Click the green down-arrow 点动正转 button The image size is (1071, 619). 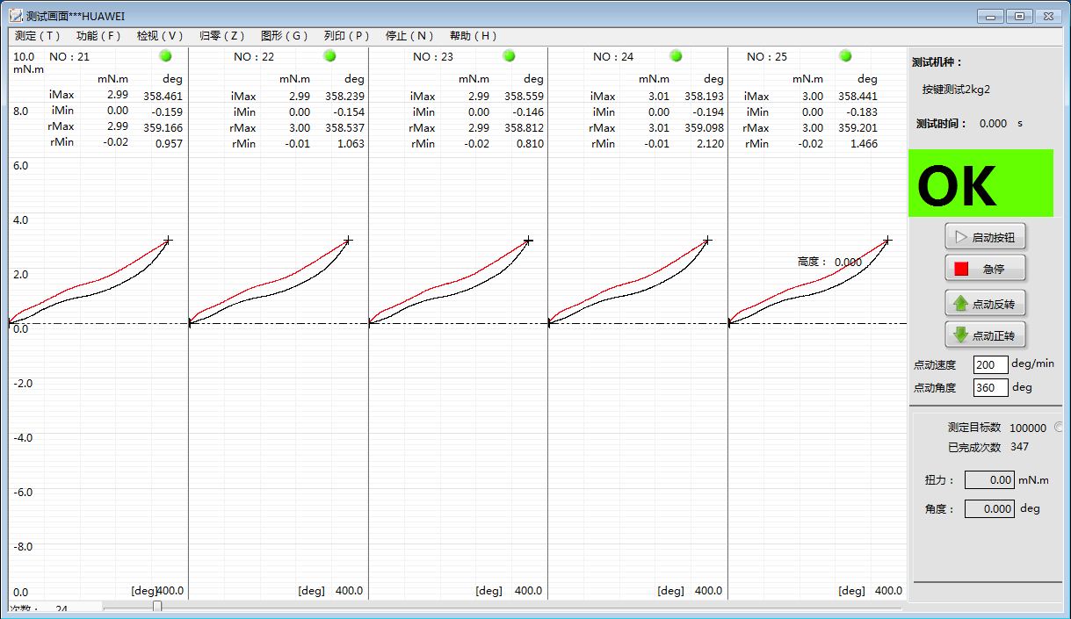click(x=985, y=335)
